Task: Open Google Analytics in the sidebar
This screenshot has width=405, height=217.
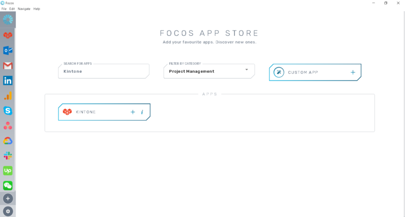Action: coord(8,96)
